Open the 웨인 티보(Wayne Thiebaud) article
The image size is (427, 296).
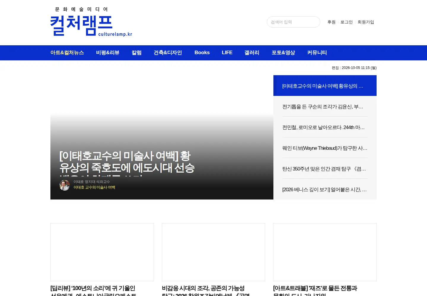tap(325, 148)
